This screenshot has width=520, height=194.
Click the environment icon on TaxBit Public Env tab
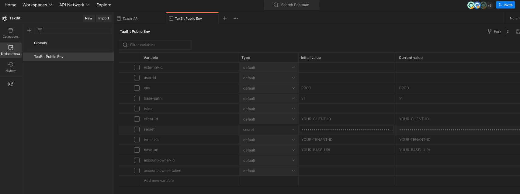point(171,19)
